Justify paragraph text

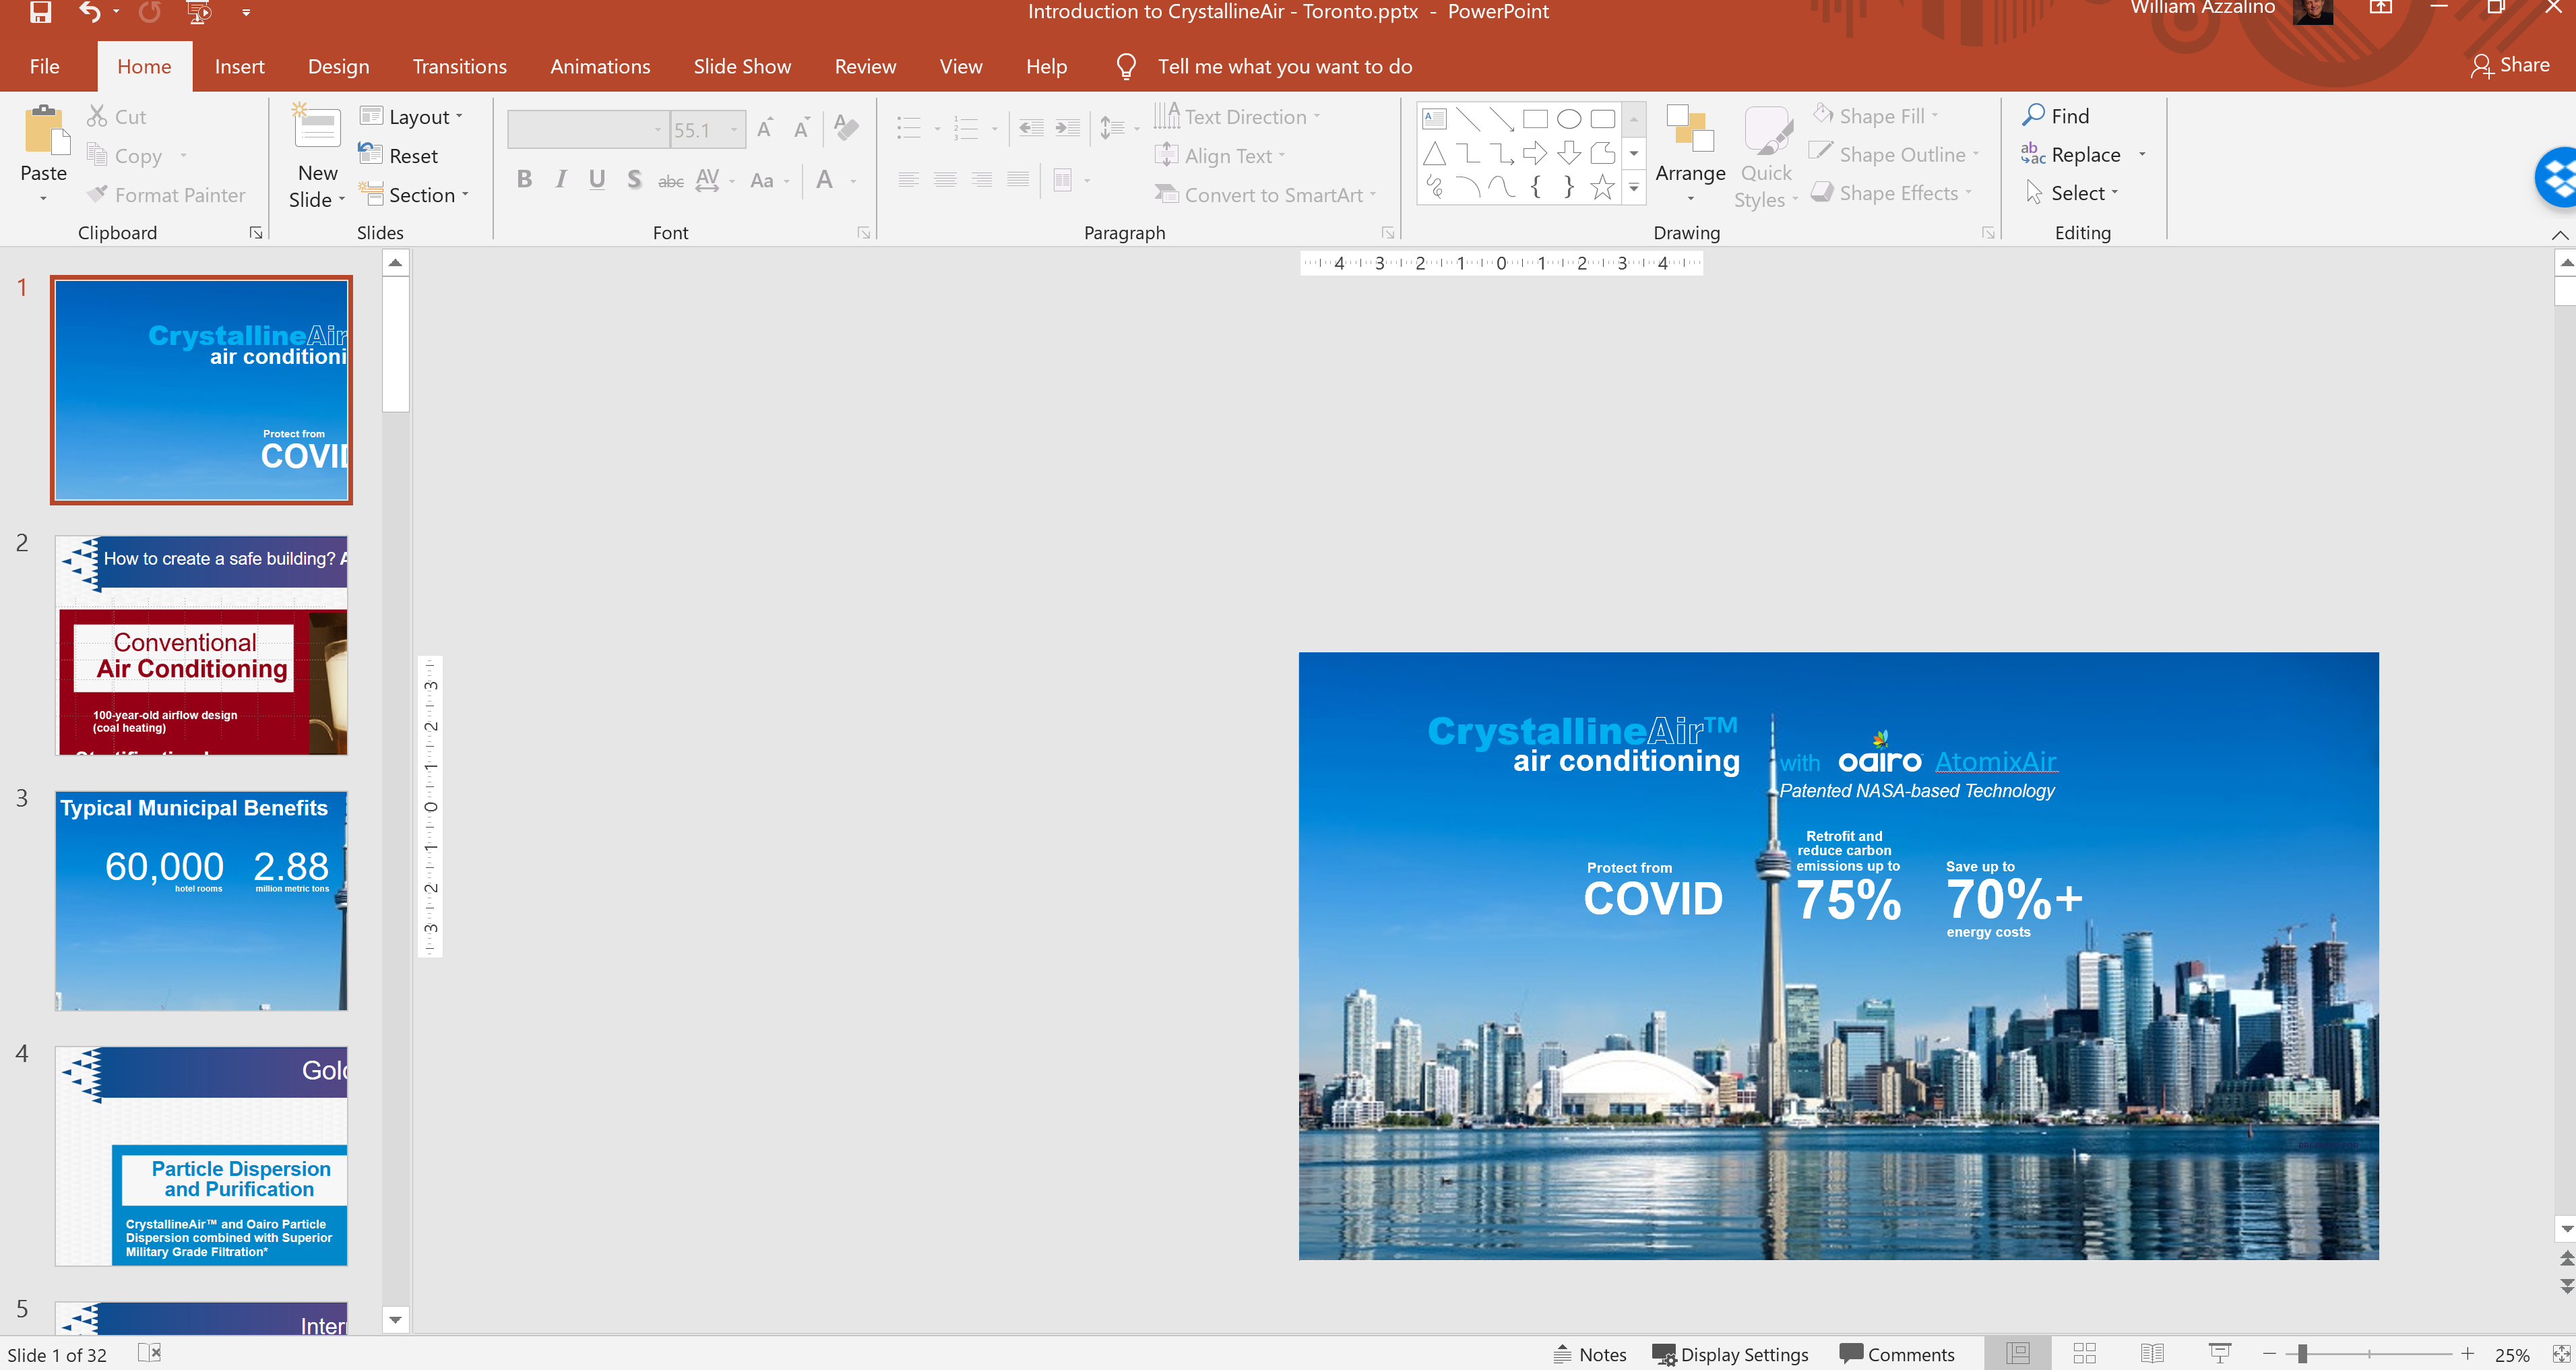tap(1018, 180)
